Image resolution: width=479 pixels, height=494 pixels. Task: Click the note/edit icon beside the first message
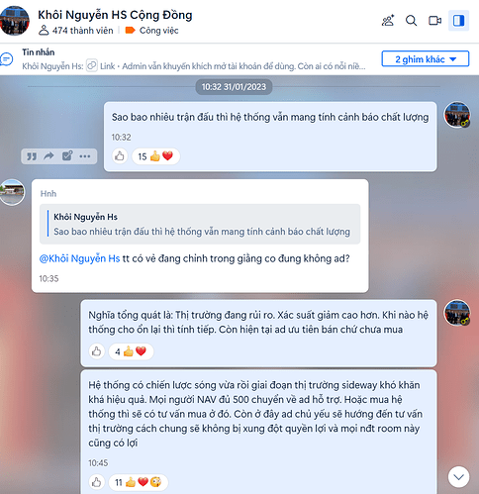tap(67, 155)
